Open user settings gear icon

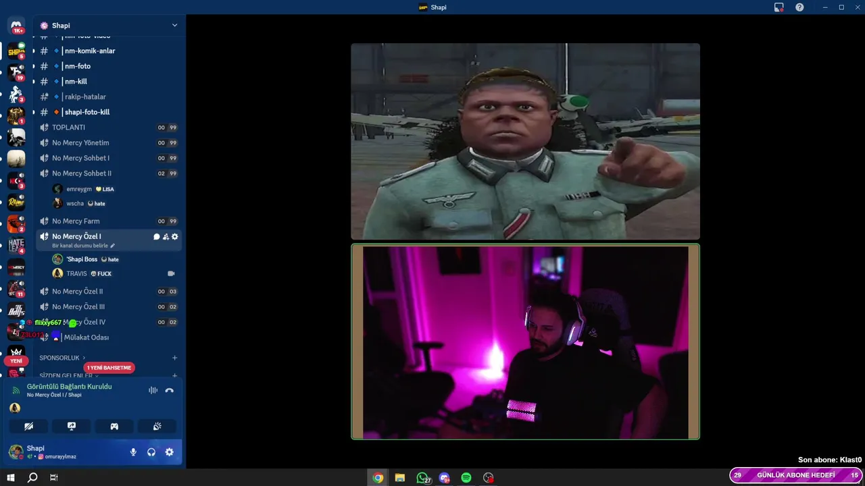pos(170,452)
